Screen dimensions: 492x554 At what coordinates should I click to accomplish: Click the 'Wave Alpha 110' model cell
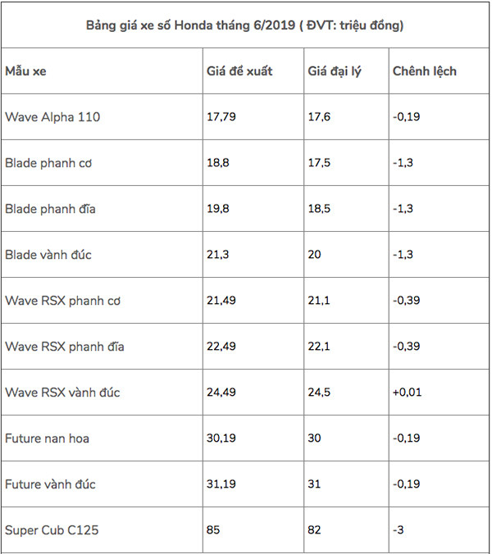[52, 117]
